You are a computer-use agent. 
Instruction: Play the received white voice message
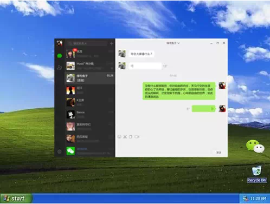point(145,66)
